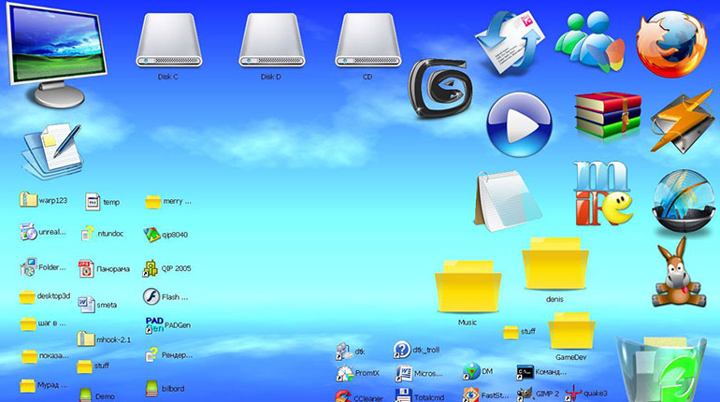The image size is (720, 402).
Task: Launch MSN Messenger buddies icon
Action: pos(590,42)
